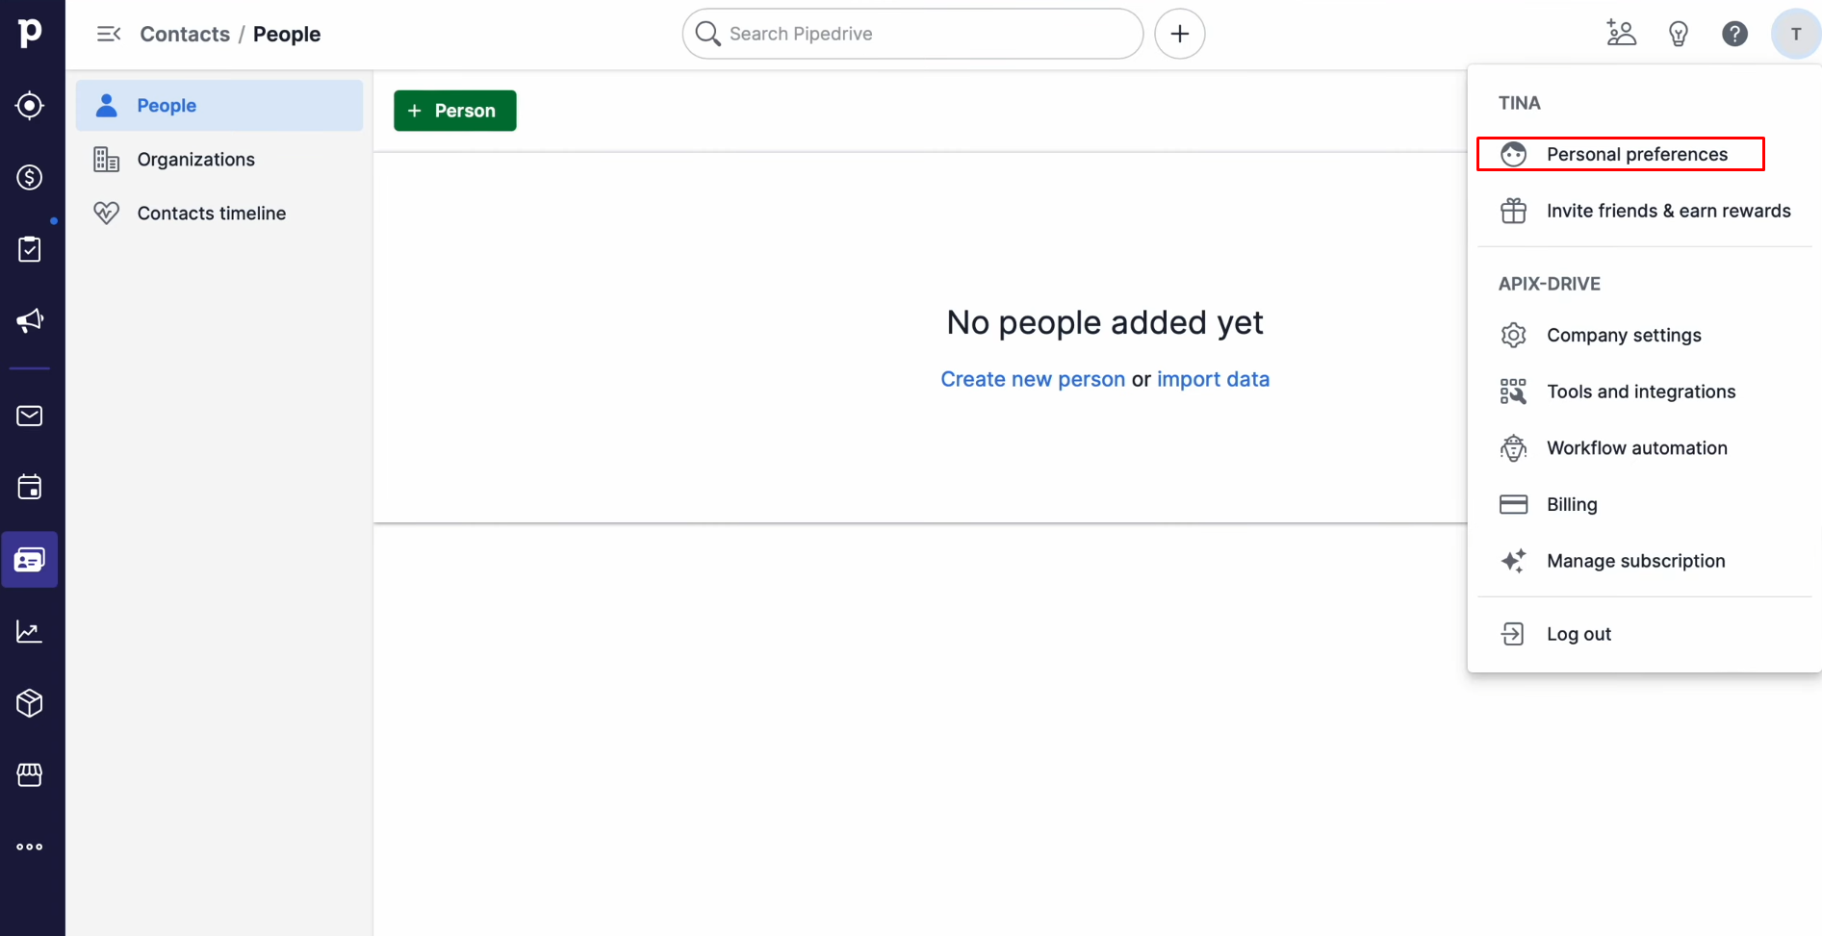Image resolution: width=1822 pixels, height=936 pixels.
Task: Open the Pipedrive logo home
Action: pos(30,32)
